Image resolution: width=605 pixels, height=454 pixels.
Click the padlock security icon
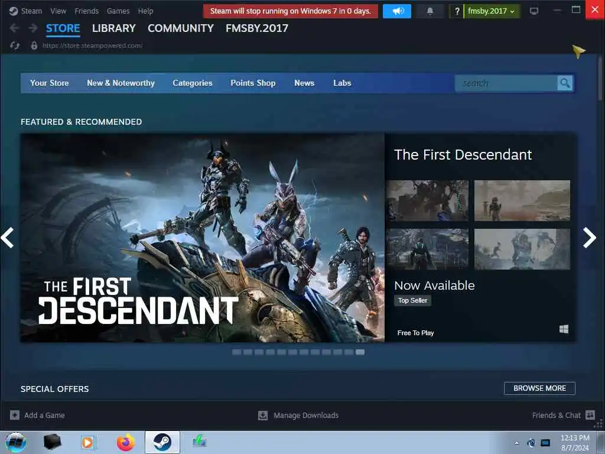(34, 46)
